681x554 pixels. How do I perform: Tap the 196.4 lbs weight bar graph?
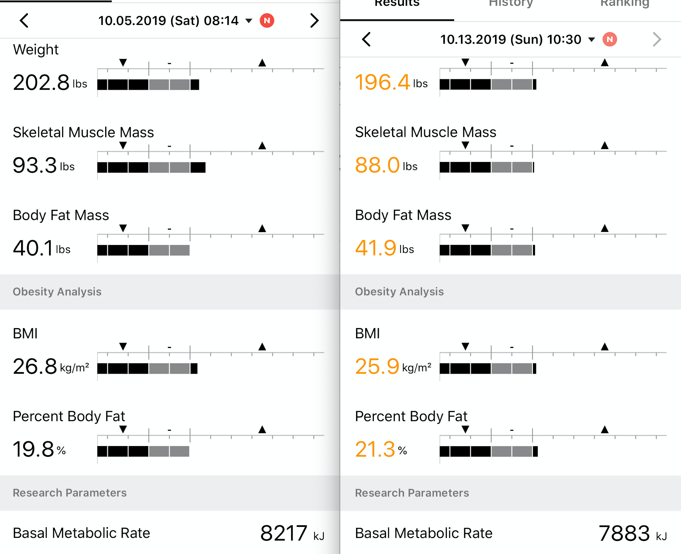click(488, 85)
